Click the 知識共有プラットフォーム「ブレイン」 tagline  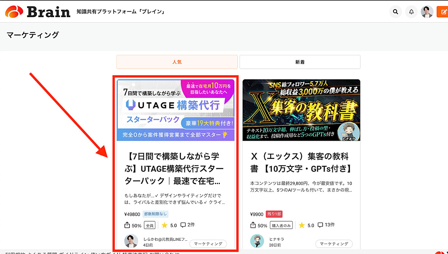tap(121, 12)
